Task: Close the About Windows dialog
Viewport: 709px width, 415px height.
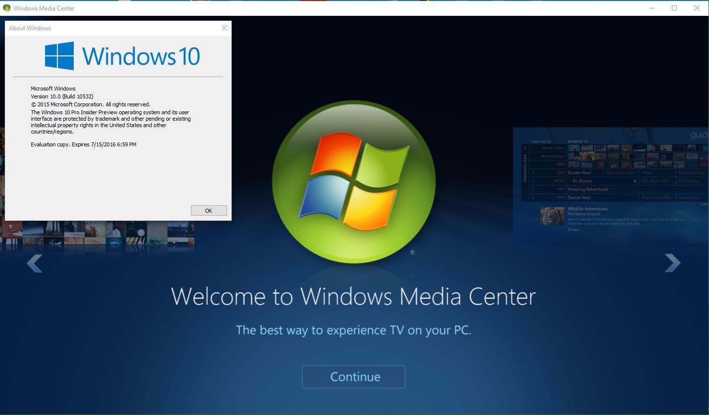Action: (224, 28)
